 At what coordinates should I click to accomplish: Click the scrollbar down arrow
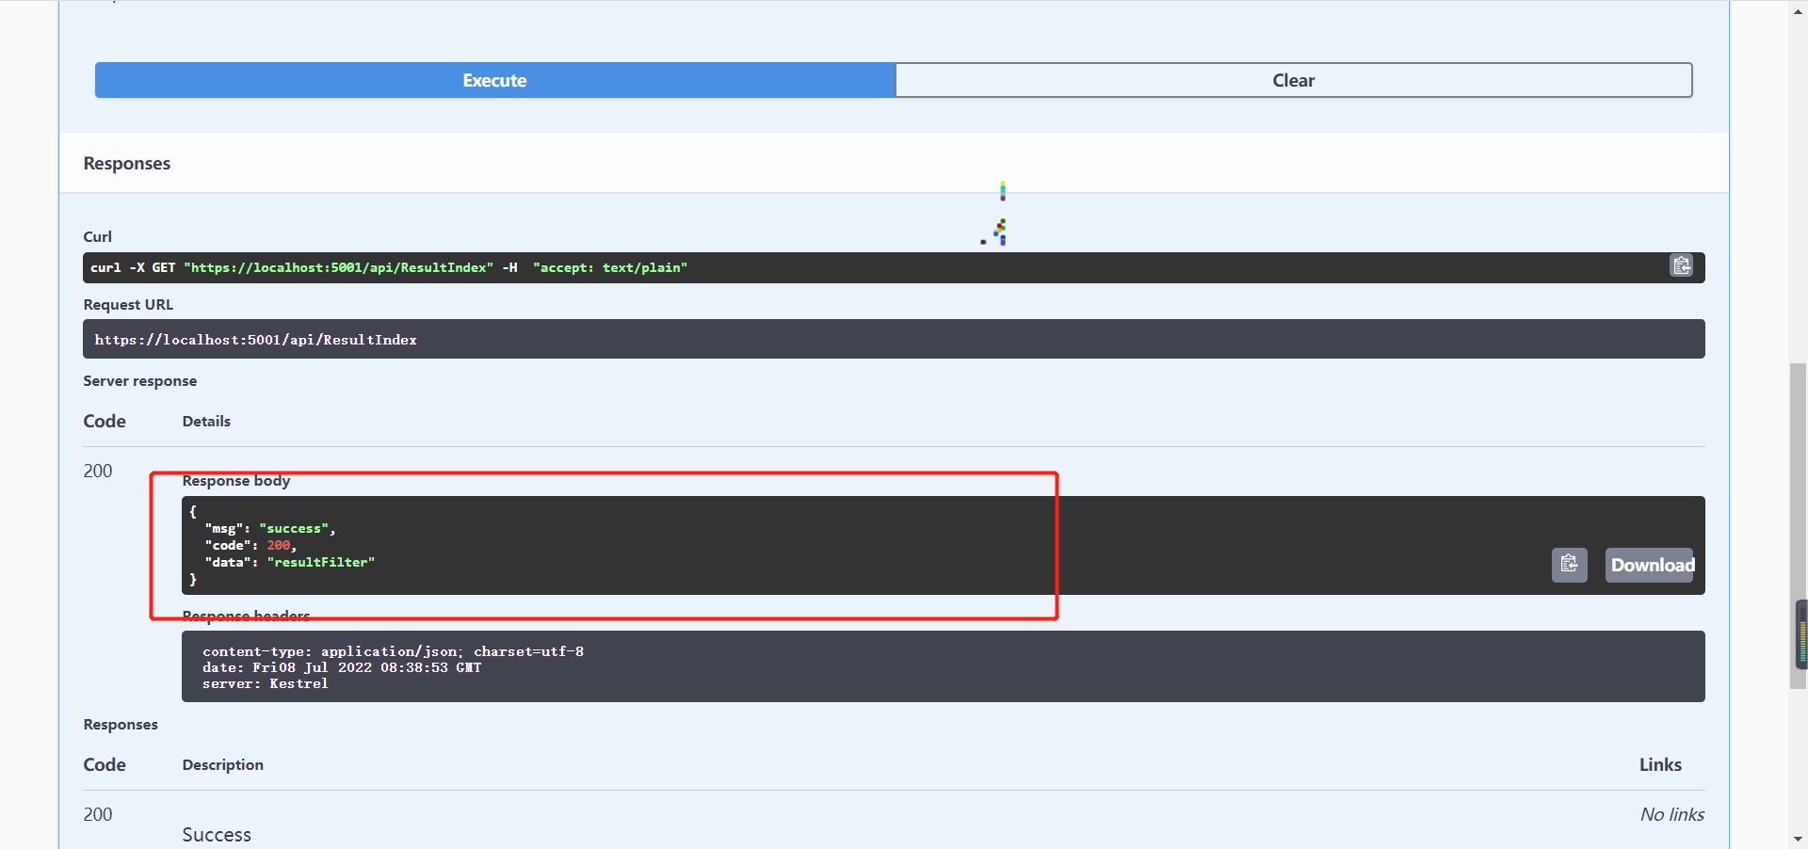coord(1798,839)
